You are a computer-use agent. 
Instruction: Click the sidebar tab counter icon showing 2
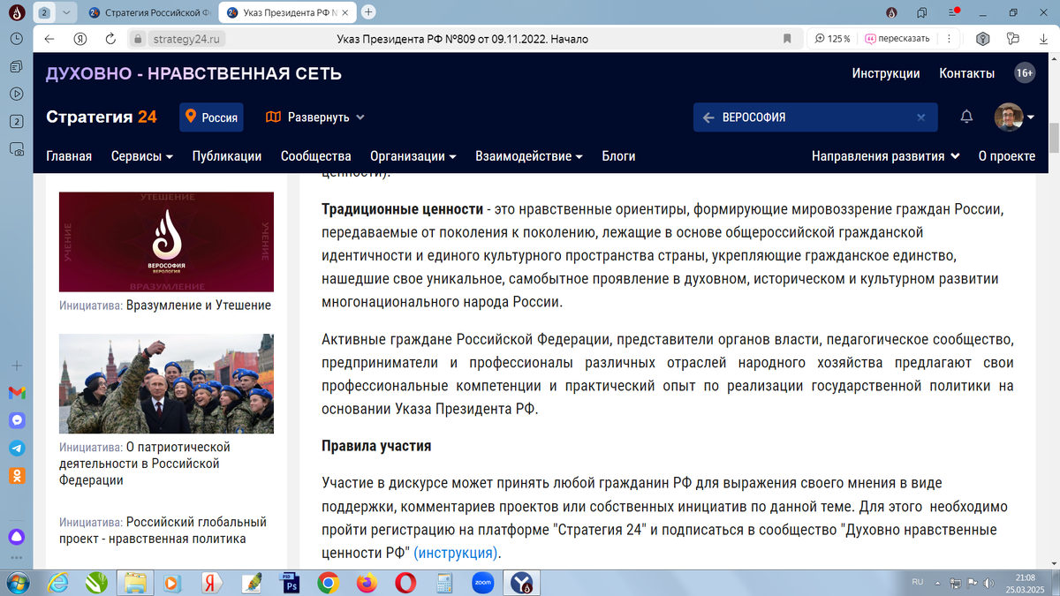(17, 123)
